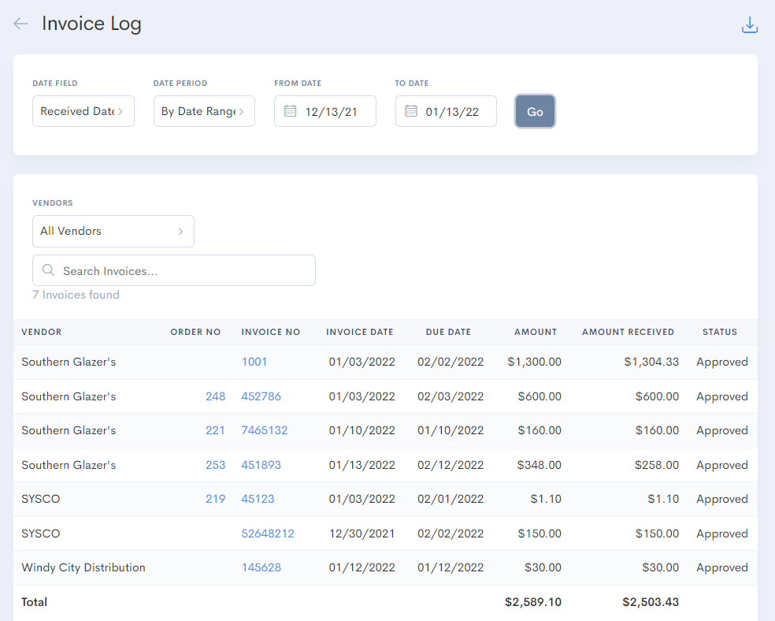Image resolution: width=775 pixels, height=621 pixels.
Task: Open the By Date Range period selector
Action: pyautogui.click(x=204, y=111)
